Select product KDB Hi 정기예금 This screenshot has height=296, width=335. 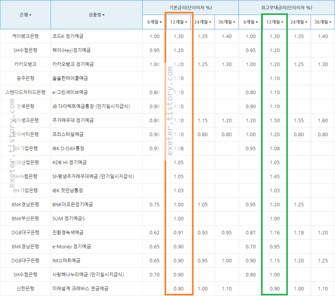pyautogui.click(x=69, y=162)
